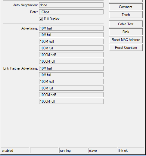This screenshot has width=146, height=156.
Task: Click the Blink button
Action: 126,32
